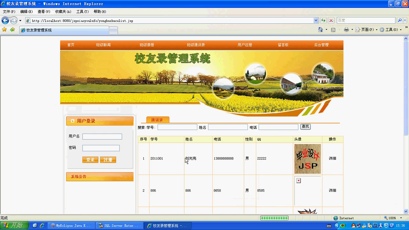Click the 电话 search field

coord(278,127)
